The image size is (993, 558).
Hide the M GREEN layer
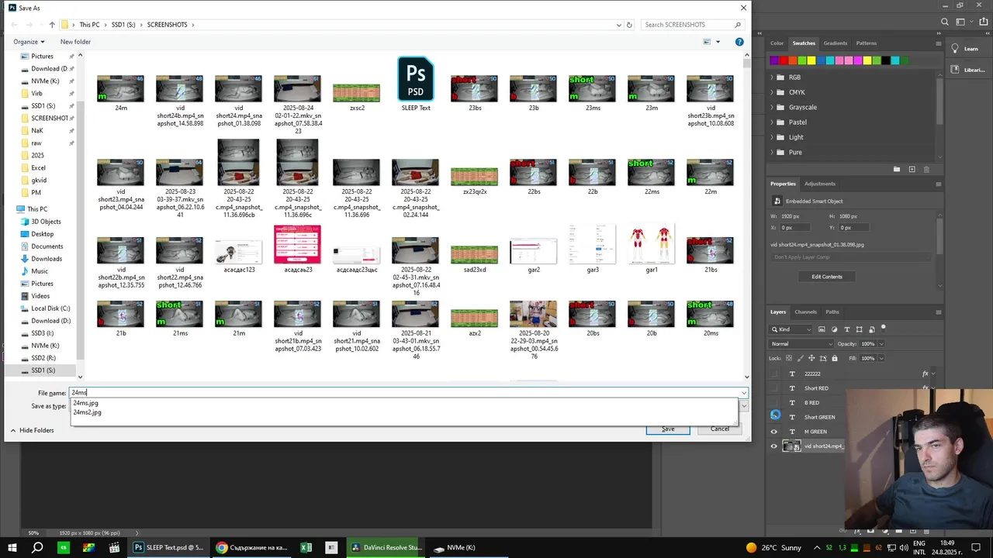tap(774, 432)
